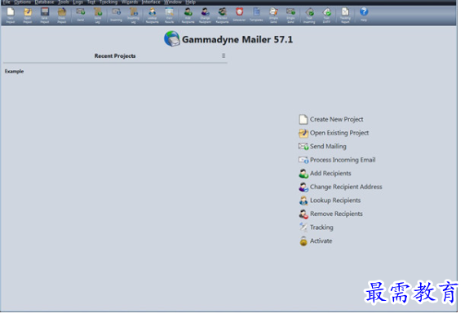Click the Tracking link in list
This screenshot has height=318, width=465.
pyautogui.click(x=316, y=227)
